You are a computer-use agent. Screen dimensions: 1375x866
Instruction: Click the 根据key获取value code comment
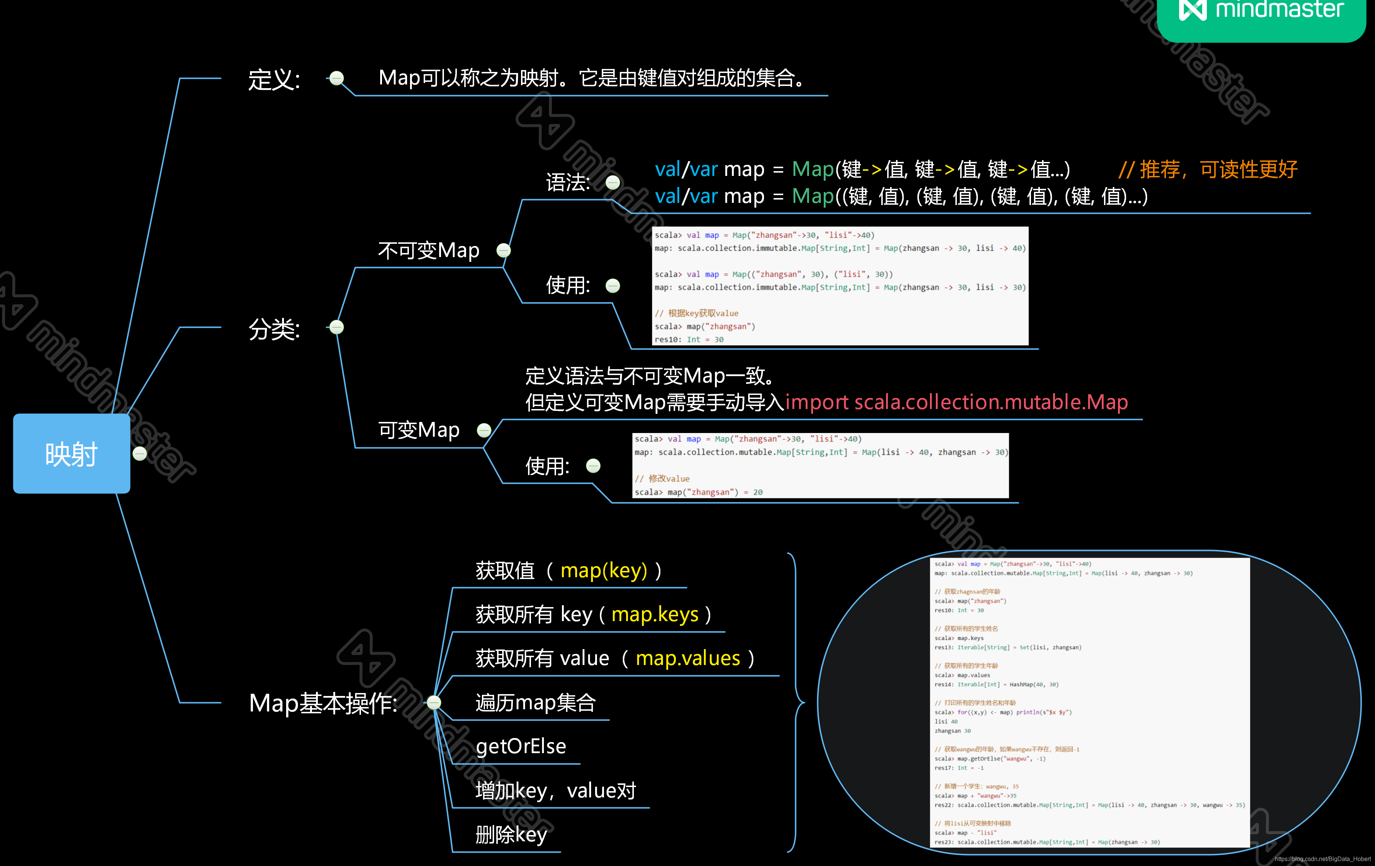click(697, 313)
